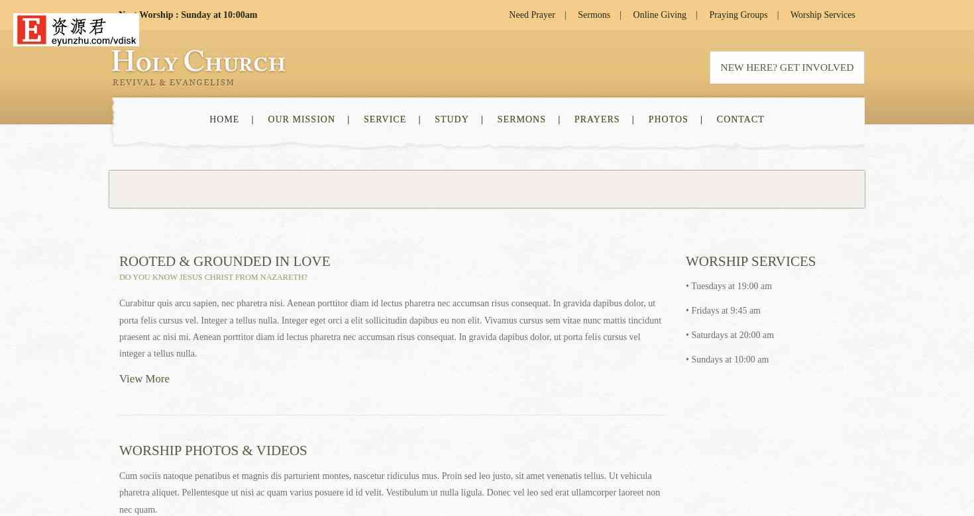Open the Praying Groups link
The image size is (974, 516).
(x=738, y=15)
